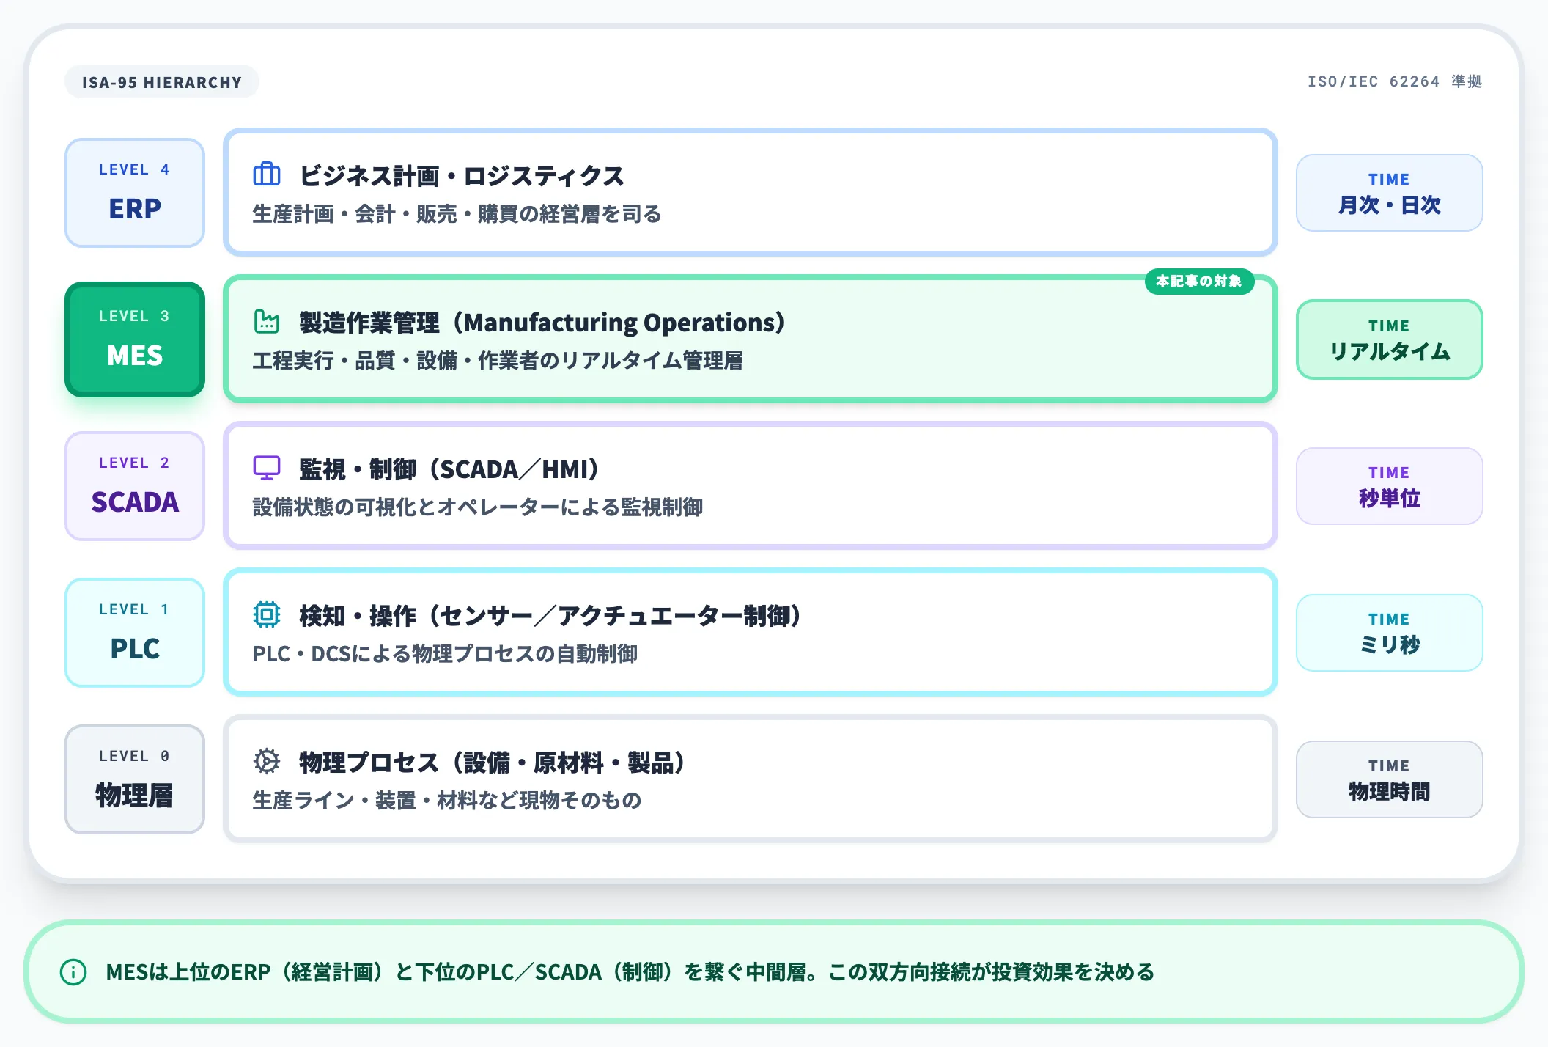
Task: Click the ISO/IEC 62264 準拠 text
Action: (x=1394, y=82)
